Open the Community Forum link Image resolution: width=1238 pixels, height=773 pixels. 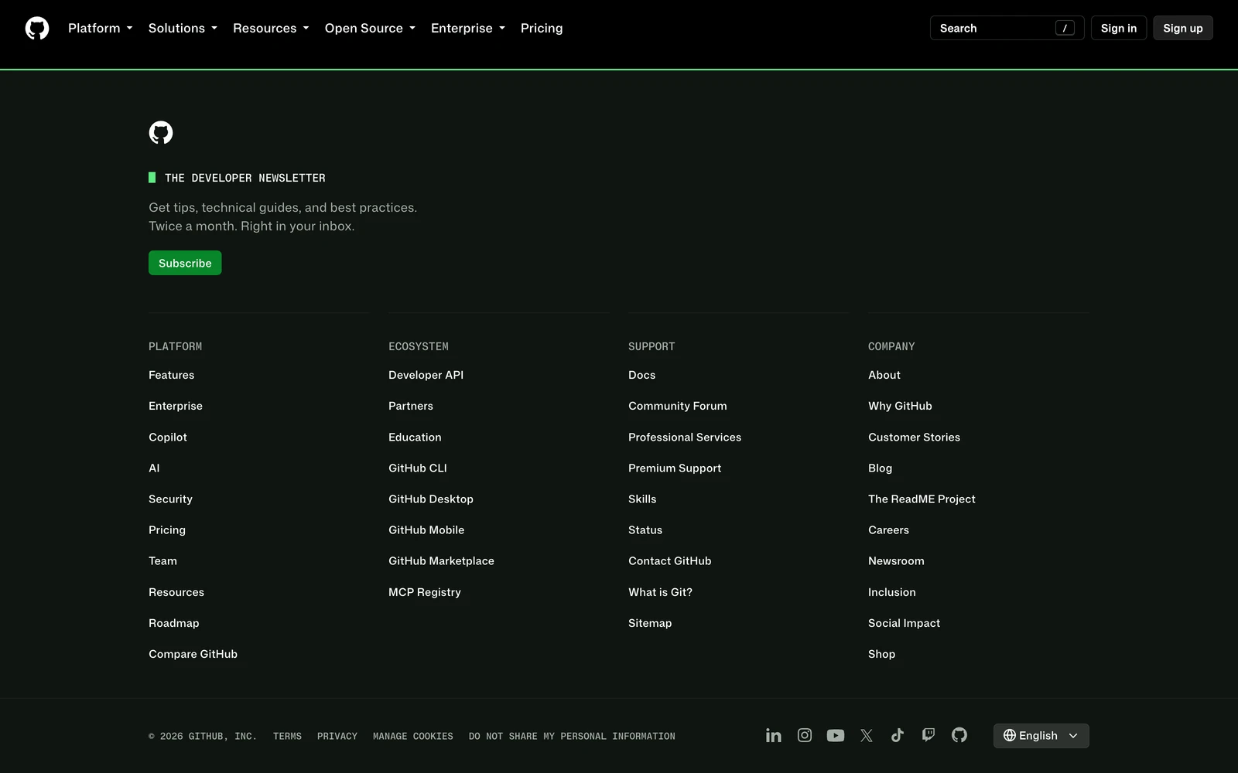pyautogui.click(x=678, y=406)
